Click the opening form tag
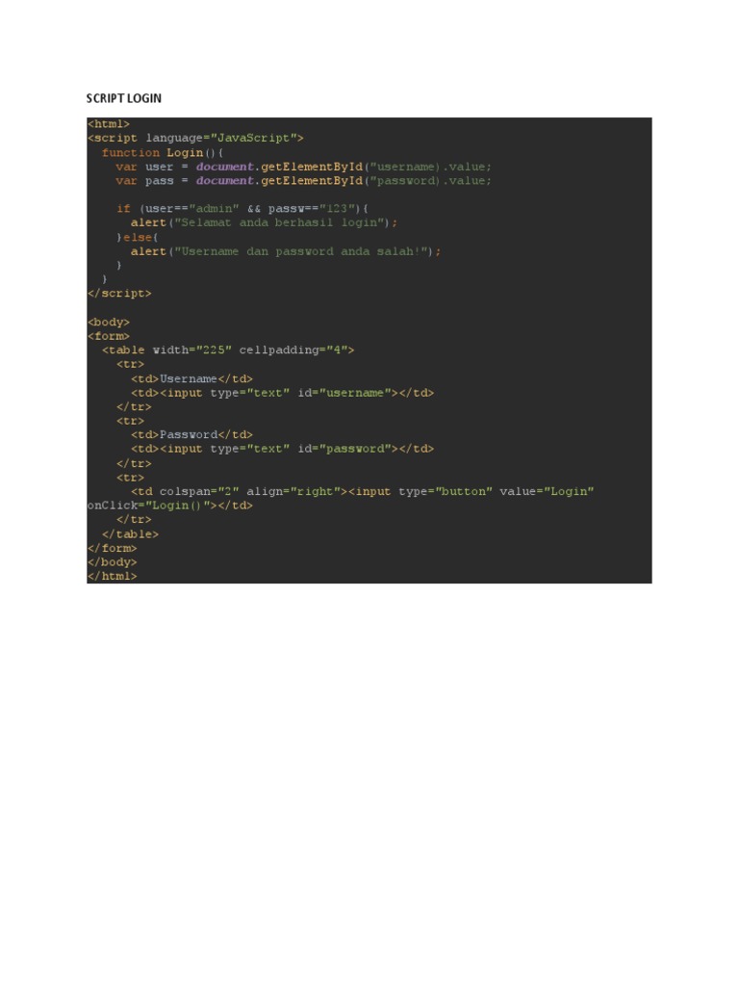Viewport: 739px width, 986px height. click(109, 336)
